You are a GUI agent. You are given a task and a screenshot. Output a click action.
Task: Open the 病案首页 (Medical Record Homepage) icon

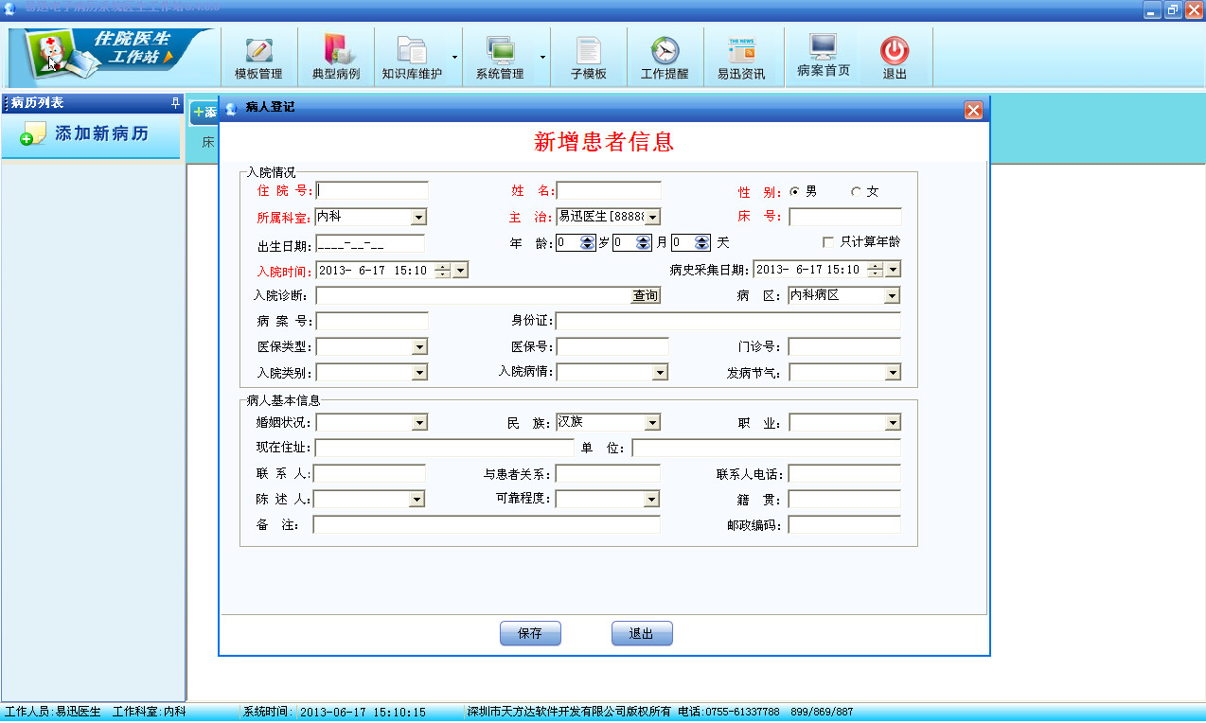tap(822, 56)
